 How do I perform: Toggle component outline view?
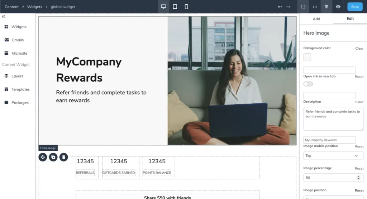click(x=303, y=7)
